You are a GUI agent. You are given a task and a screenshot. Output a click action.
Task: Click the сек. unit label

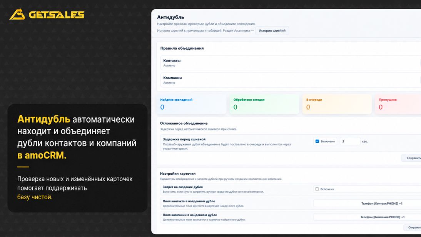click(364, 142)
